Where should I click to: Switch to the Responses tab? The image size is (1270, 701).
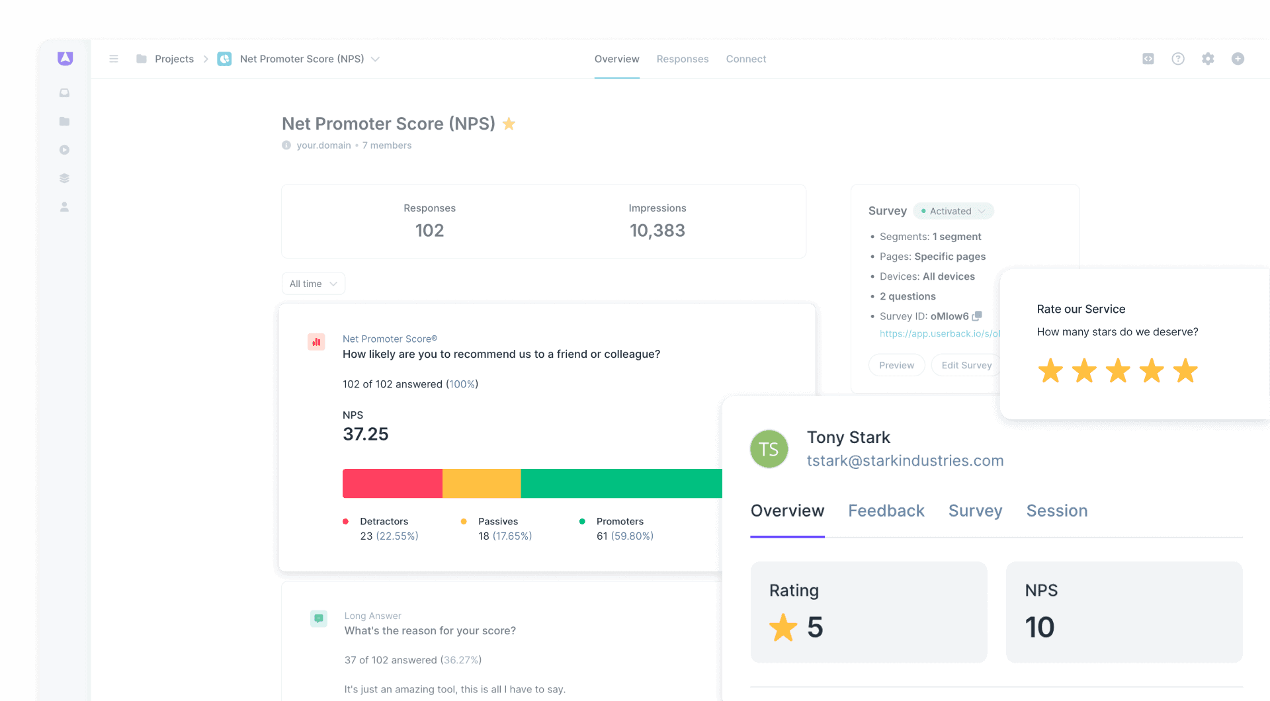(x=682, y=59)
